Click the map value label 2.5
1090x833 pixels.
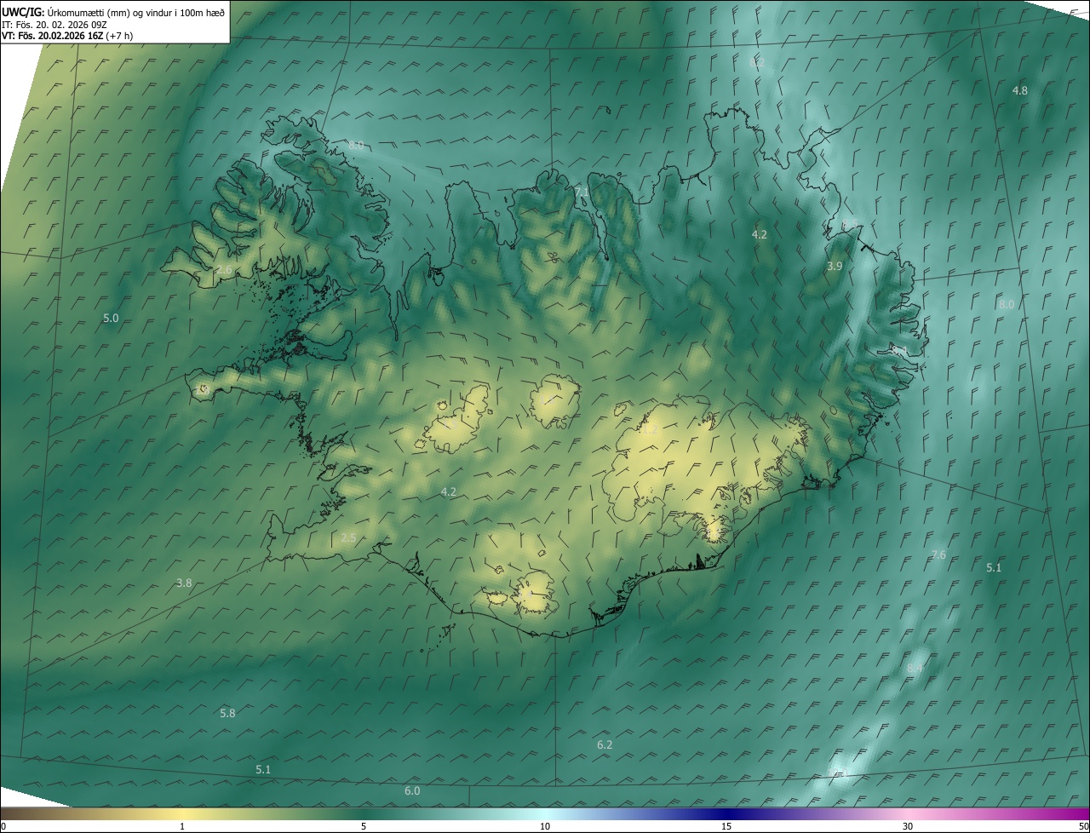pos(348,537)
